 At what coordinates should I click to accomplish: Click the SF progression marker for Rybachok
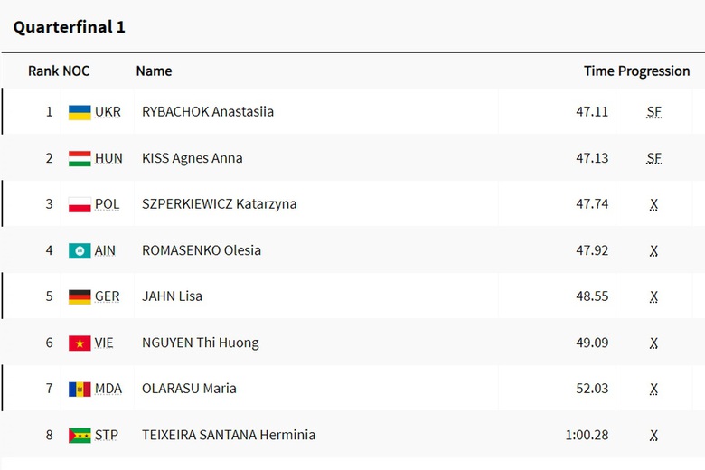pyautogui.click(x=654, y=112)
